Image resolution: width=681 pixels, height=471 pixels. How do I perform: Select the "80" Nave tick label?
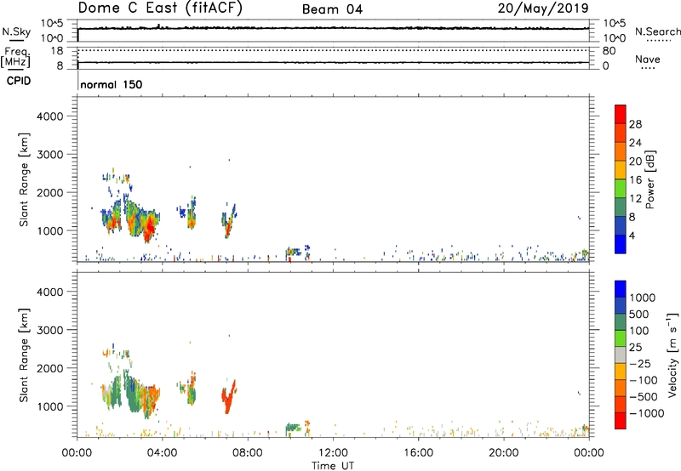[x=609, y=51]
